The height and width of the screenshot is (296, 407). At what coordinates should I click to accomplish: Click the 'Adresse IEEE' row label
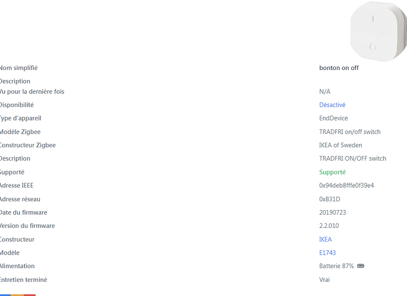[17, 186]
